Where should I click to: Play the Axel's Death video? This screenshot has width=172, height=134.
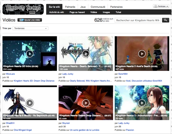click(142, 54)
